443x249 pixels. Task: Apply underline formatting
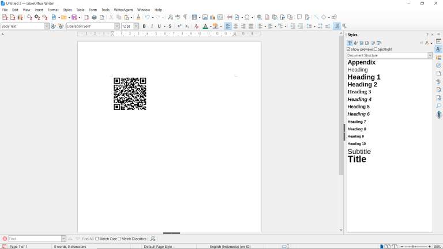click(x=159, y=26)
